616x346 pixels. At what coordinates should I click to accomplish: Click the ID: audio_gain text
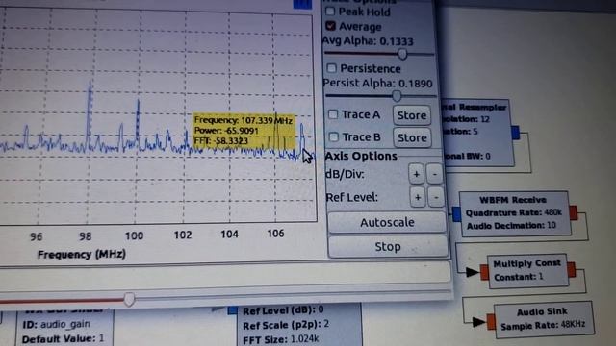click(x=56, y=325)
